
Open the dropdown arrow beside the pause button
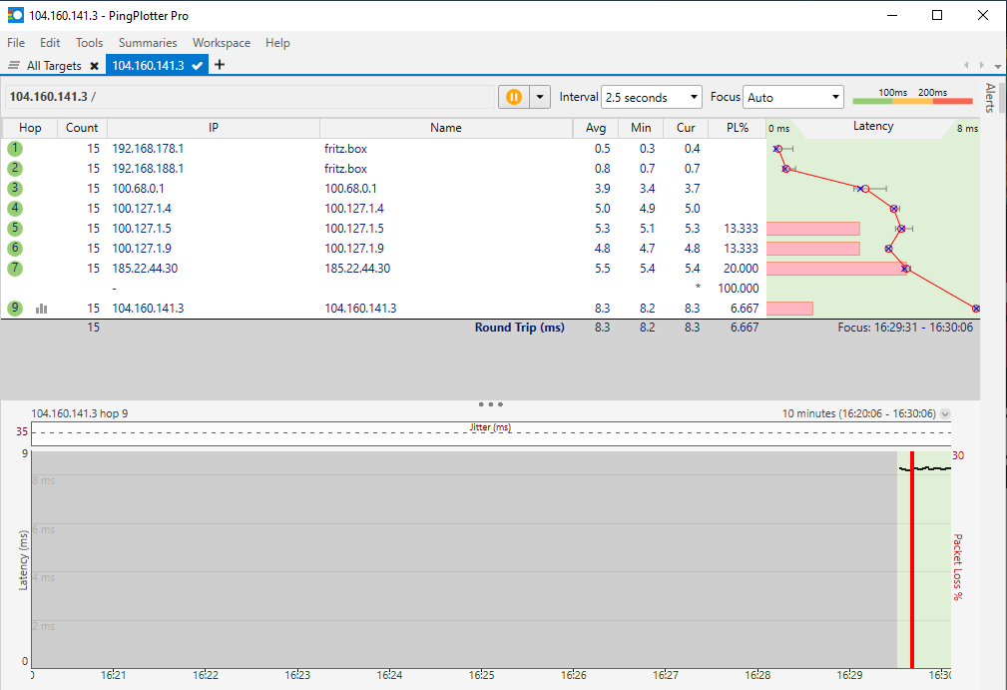pos(540,97)
